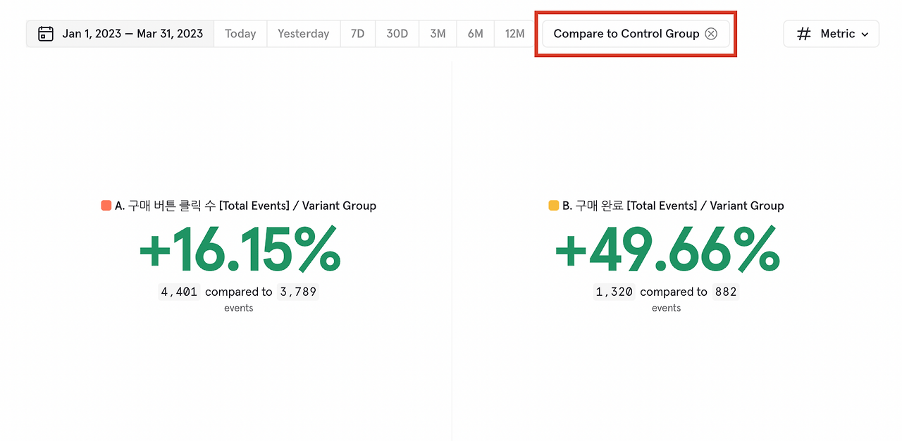Click the +16.15% metric value
Image resolution: width=902 pixels, height=441 pixels.
(x=240, y=249)
